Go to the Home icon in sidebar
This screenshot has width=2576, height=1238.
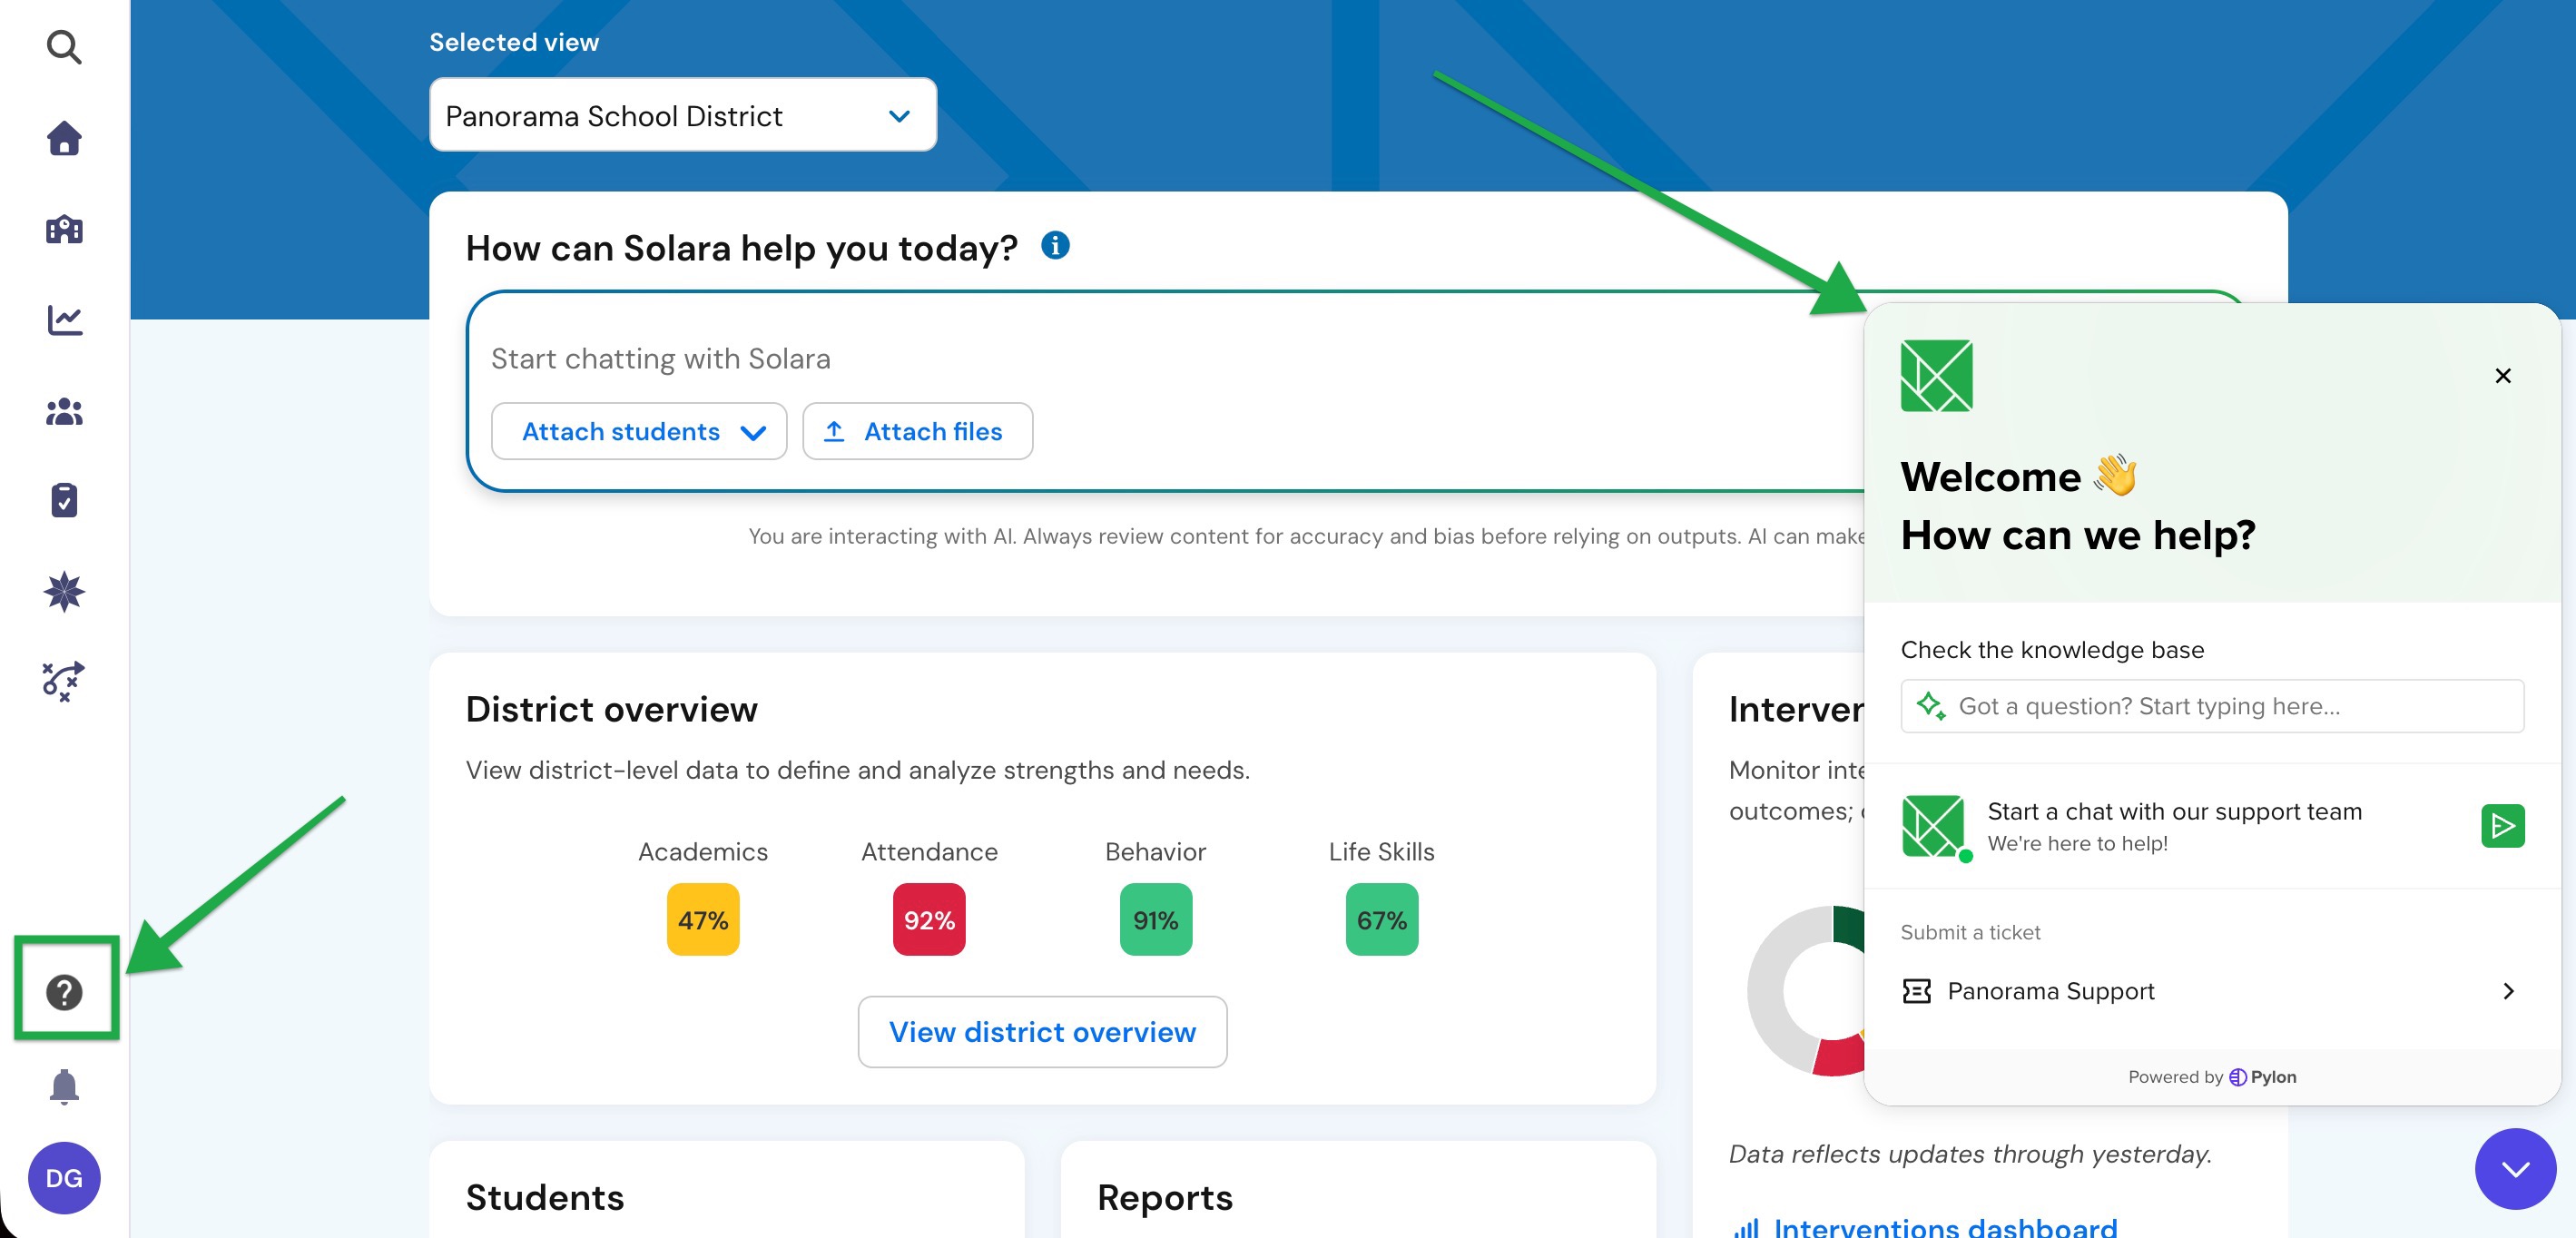click(64, 138)
